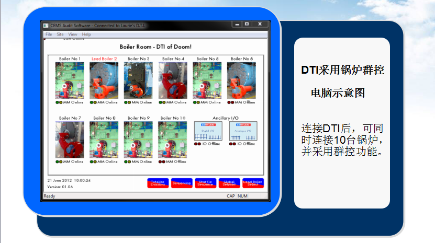Click the Totalise Emissions button
Image resolution: width=435 pixels, height=243 pixels.
pyautogui.click(x=157, y=183)
